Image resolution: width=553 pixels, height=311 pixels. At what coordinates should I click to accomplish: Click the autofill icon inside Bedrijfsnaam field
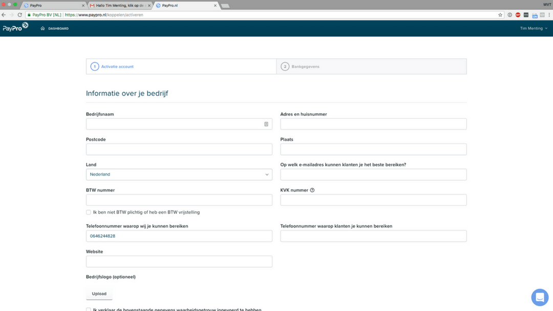pos(266,124)
